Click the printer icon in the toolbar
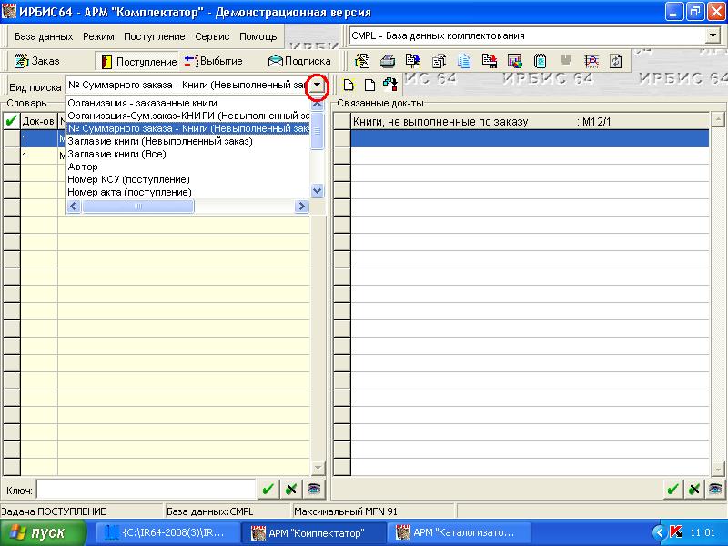728x546 pixels. coord(388,61)
